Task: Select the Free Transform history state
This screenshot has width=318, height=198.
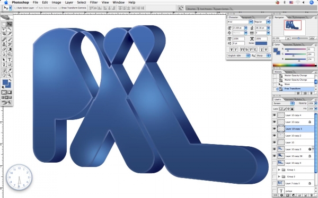Action: 296,89
